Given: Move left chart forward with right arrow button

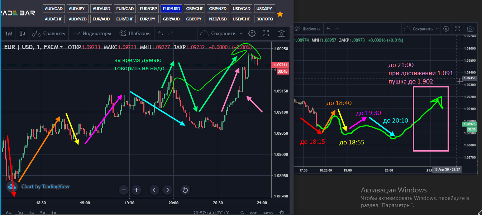Looking at the screenshot, I should click(167, 190).
